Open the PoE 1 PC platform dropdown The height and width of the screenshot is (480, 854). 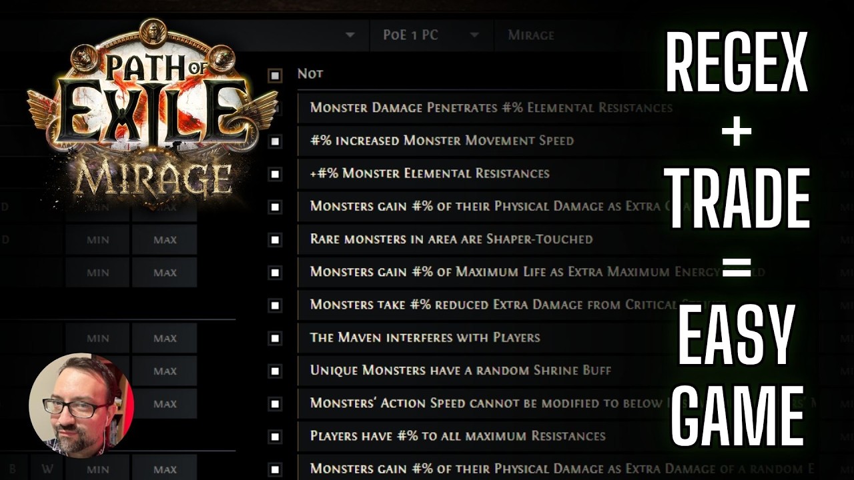click(432, 35)
